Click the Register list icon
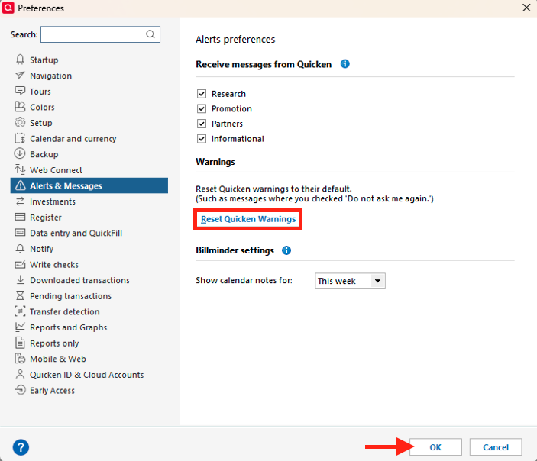The height and width of the screenshot is (461, 537). point(20,217)
